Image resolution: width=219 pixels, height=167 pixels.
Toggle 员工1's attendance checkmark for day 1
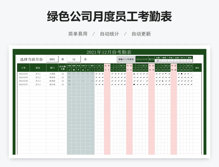point(96,74)
